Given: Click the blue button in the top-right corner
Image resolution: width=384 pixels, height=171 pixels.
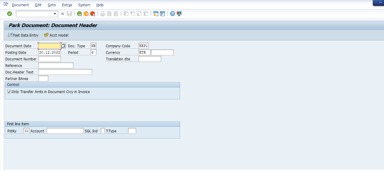Looking at the screenshot, I should [378, 3].
